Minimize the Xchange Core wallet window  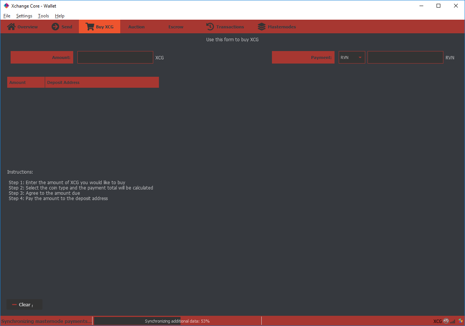click(x=421, y=6)
